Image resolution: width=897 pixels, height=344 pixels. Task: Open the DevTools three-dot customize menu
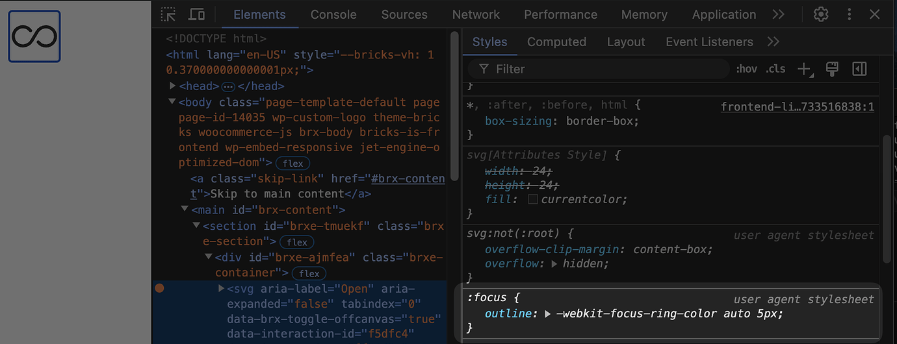pos(849,14)
